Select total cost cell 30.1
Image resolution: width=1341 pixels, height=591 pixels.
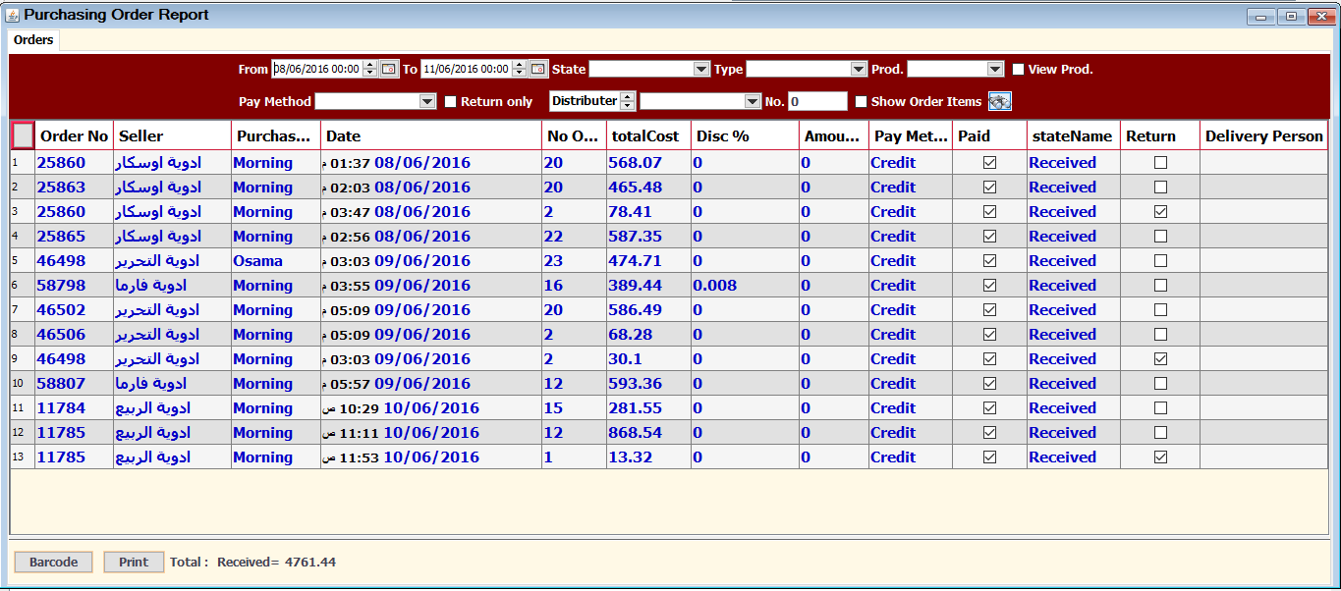click(648, 359)
